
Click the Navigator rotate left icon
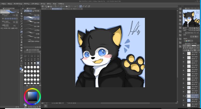[190, 30]
